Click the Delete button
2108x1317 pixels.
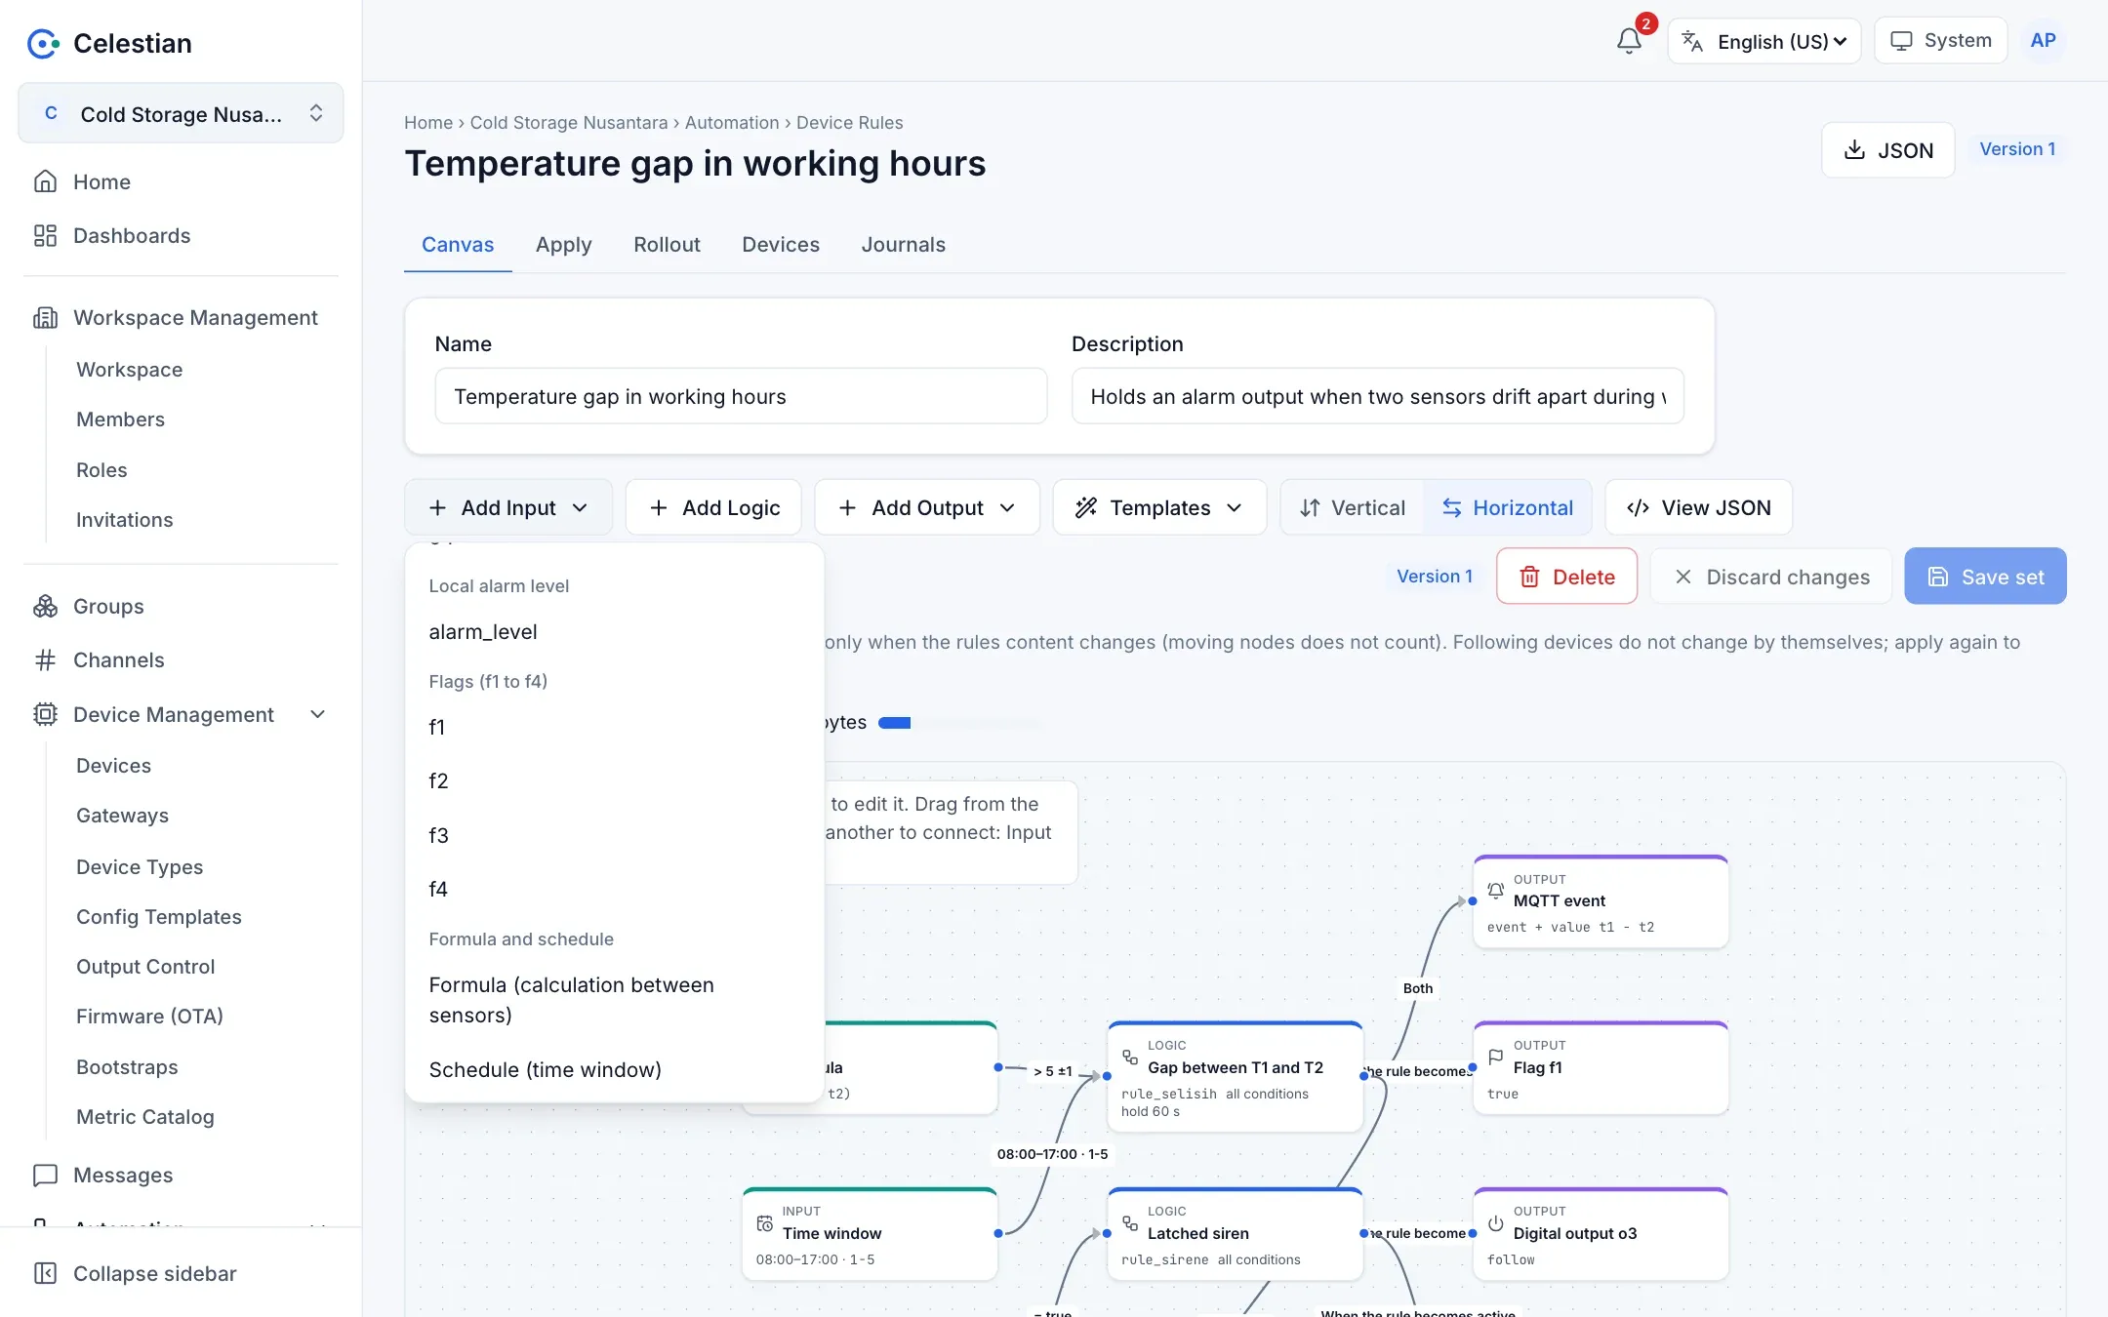1566,576
